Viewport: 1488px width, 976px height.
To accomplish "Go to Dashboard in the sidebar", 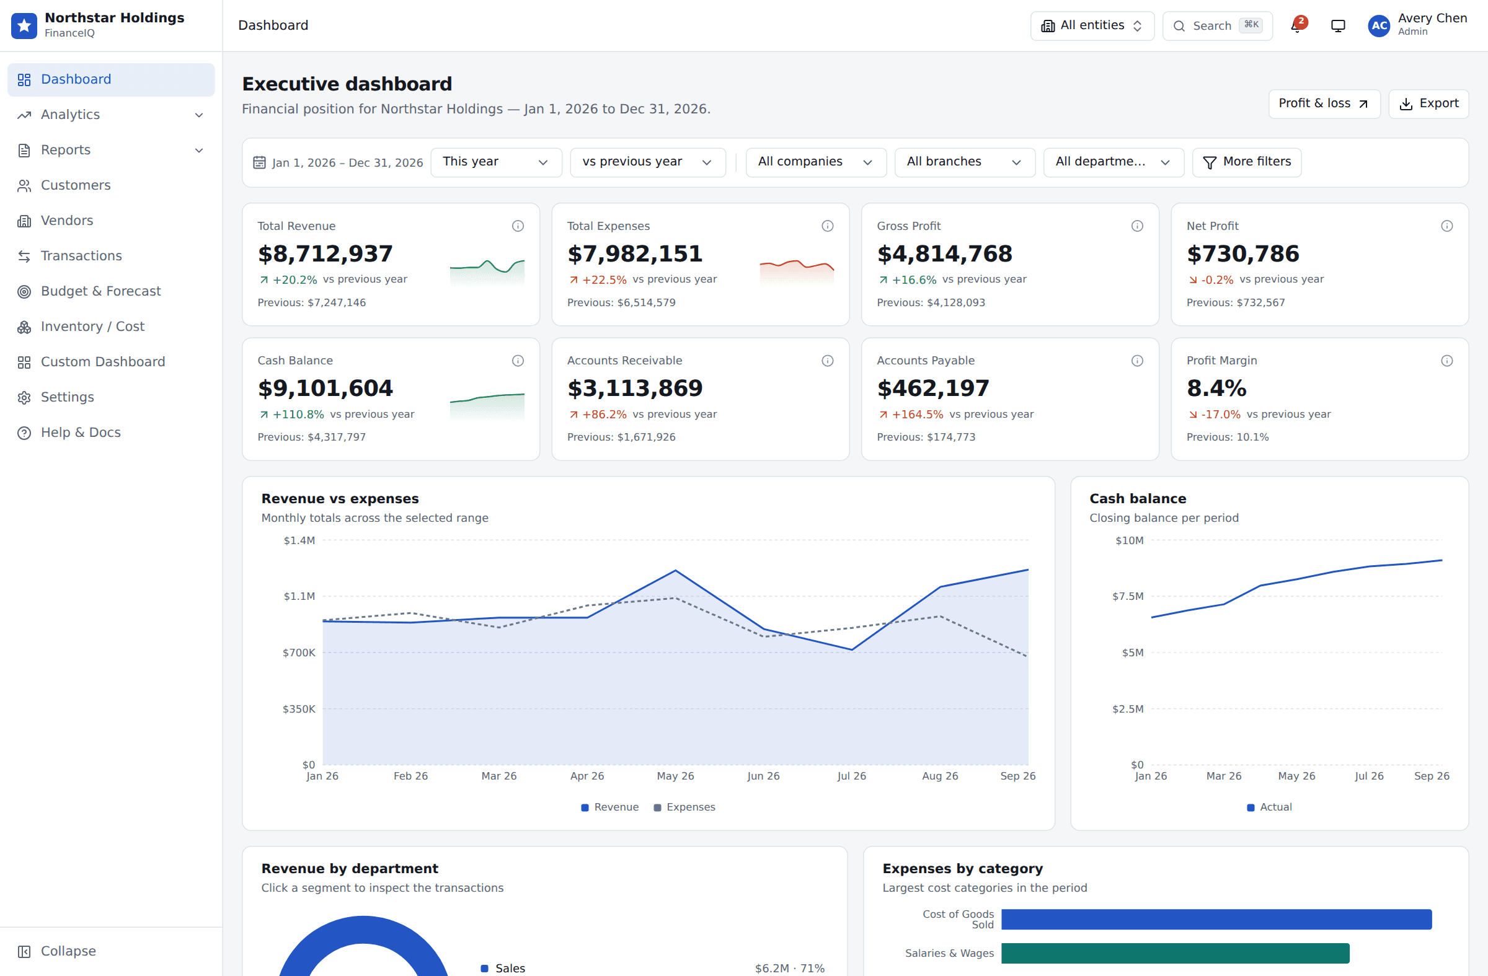I will pyautogui.click(x=110, y=79).
